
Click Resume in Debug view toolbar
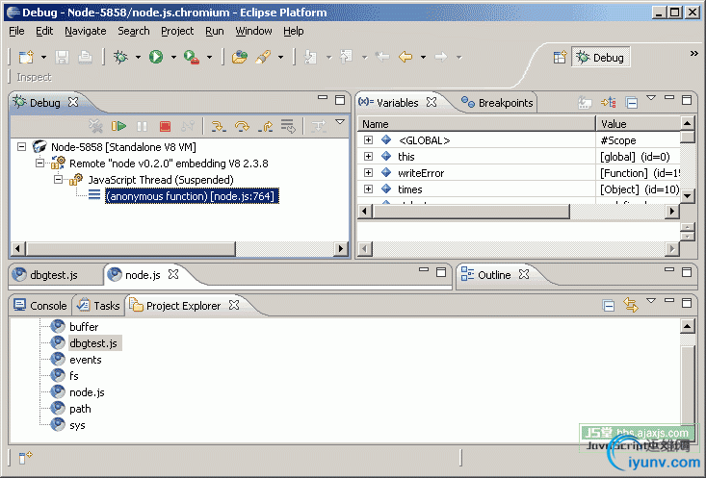[x=118, y=126]
